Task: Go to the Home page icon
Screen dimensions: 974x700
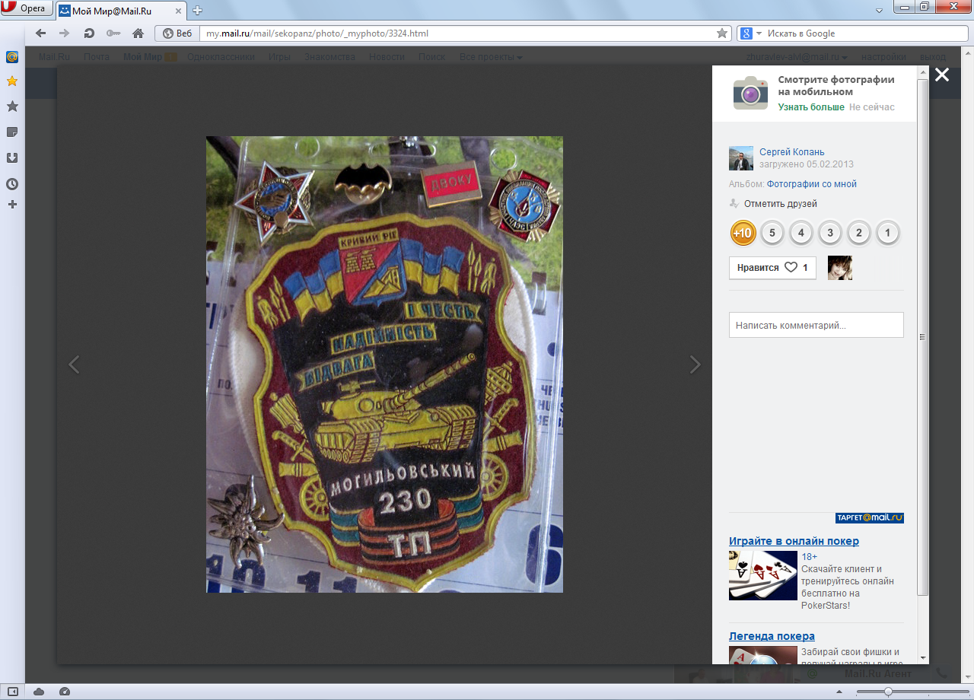Action: pos(138,33)
